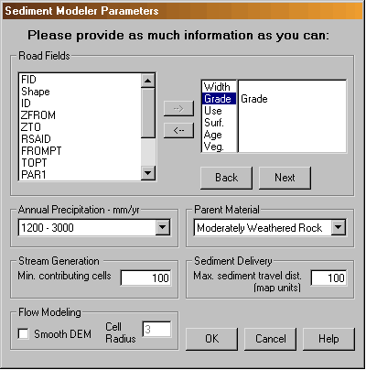Click the Road Fields scroll-up arrow
The width and height of the screenshot is (366, 370).
coord(148,81)
